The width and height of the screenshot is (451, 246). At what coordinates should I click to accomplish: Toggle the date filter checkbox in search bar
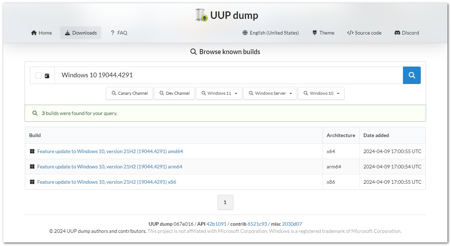pyautogui.click(x=38, y=75)
